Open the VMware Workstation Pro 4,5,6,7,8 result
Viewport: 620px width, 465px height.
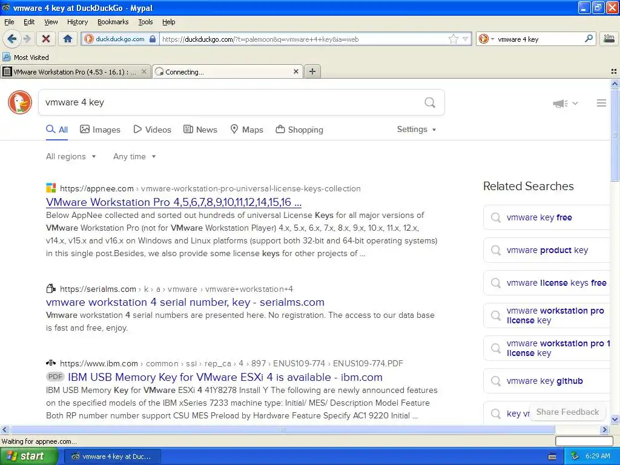[x=174, y=202]
